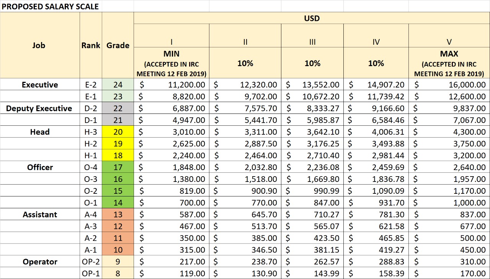This screenshot has width=490, height=279.
Task: Select the 1,090.09 value in column IV
Action: point(376,191)
